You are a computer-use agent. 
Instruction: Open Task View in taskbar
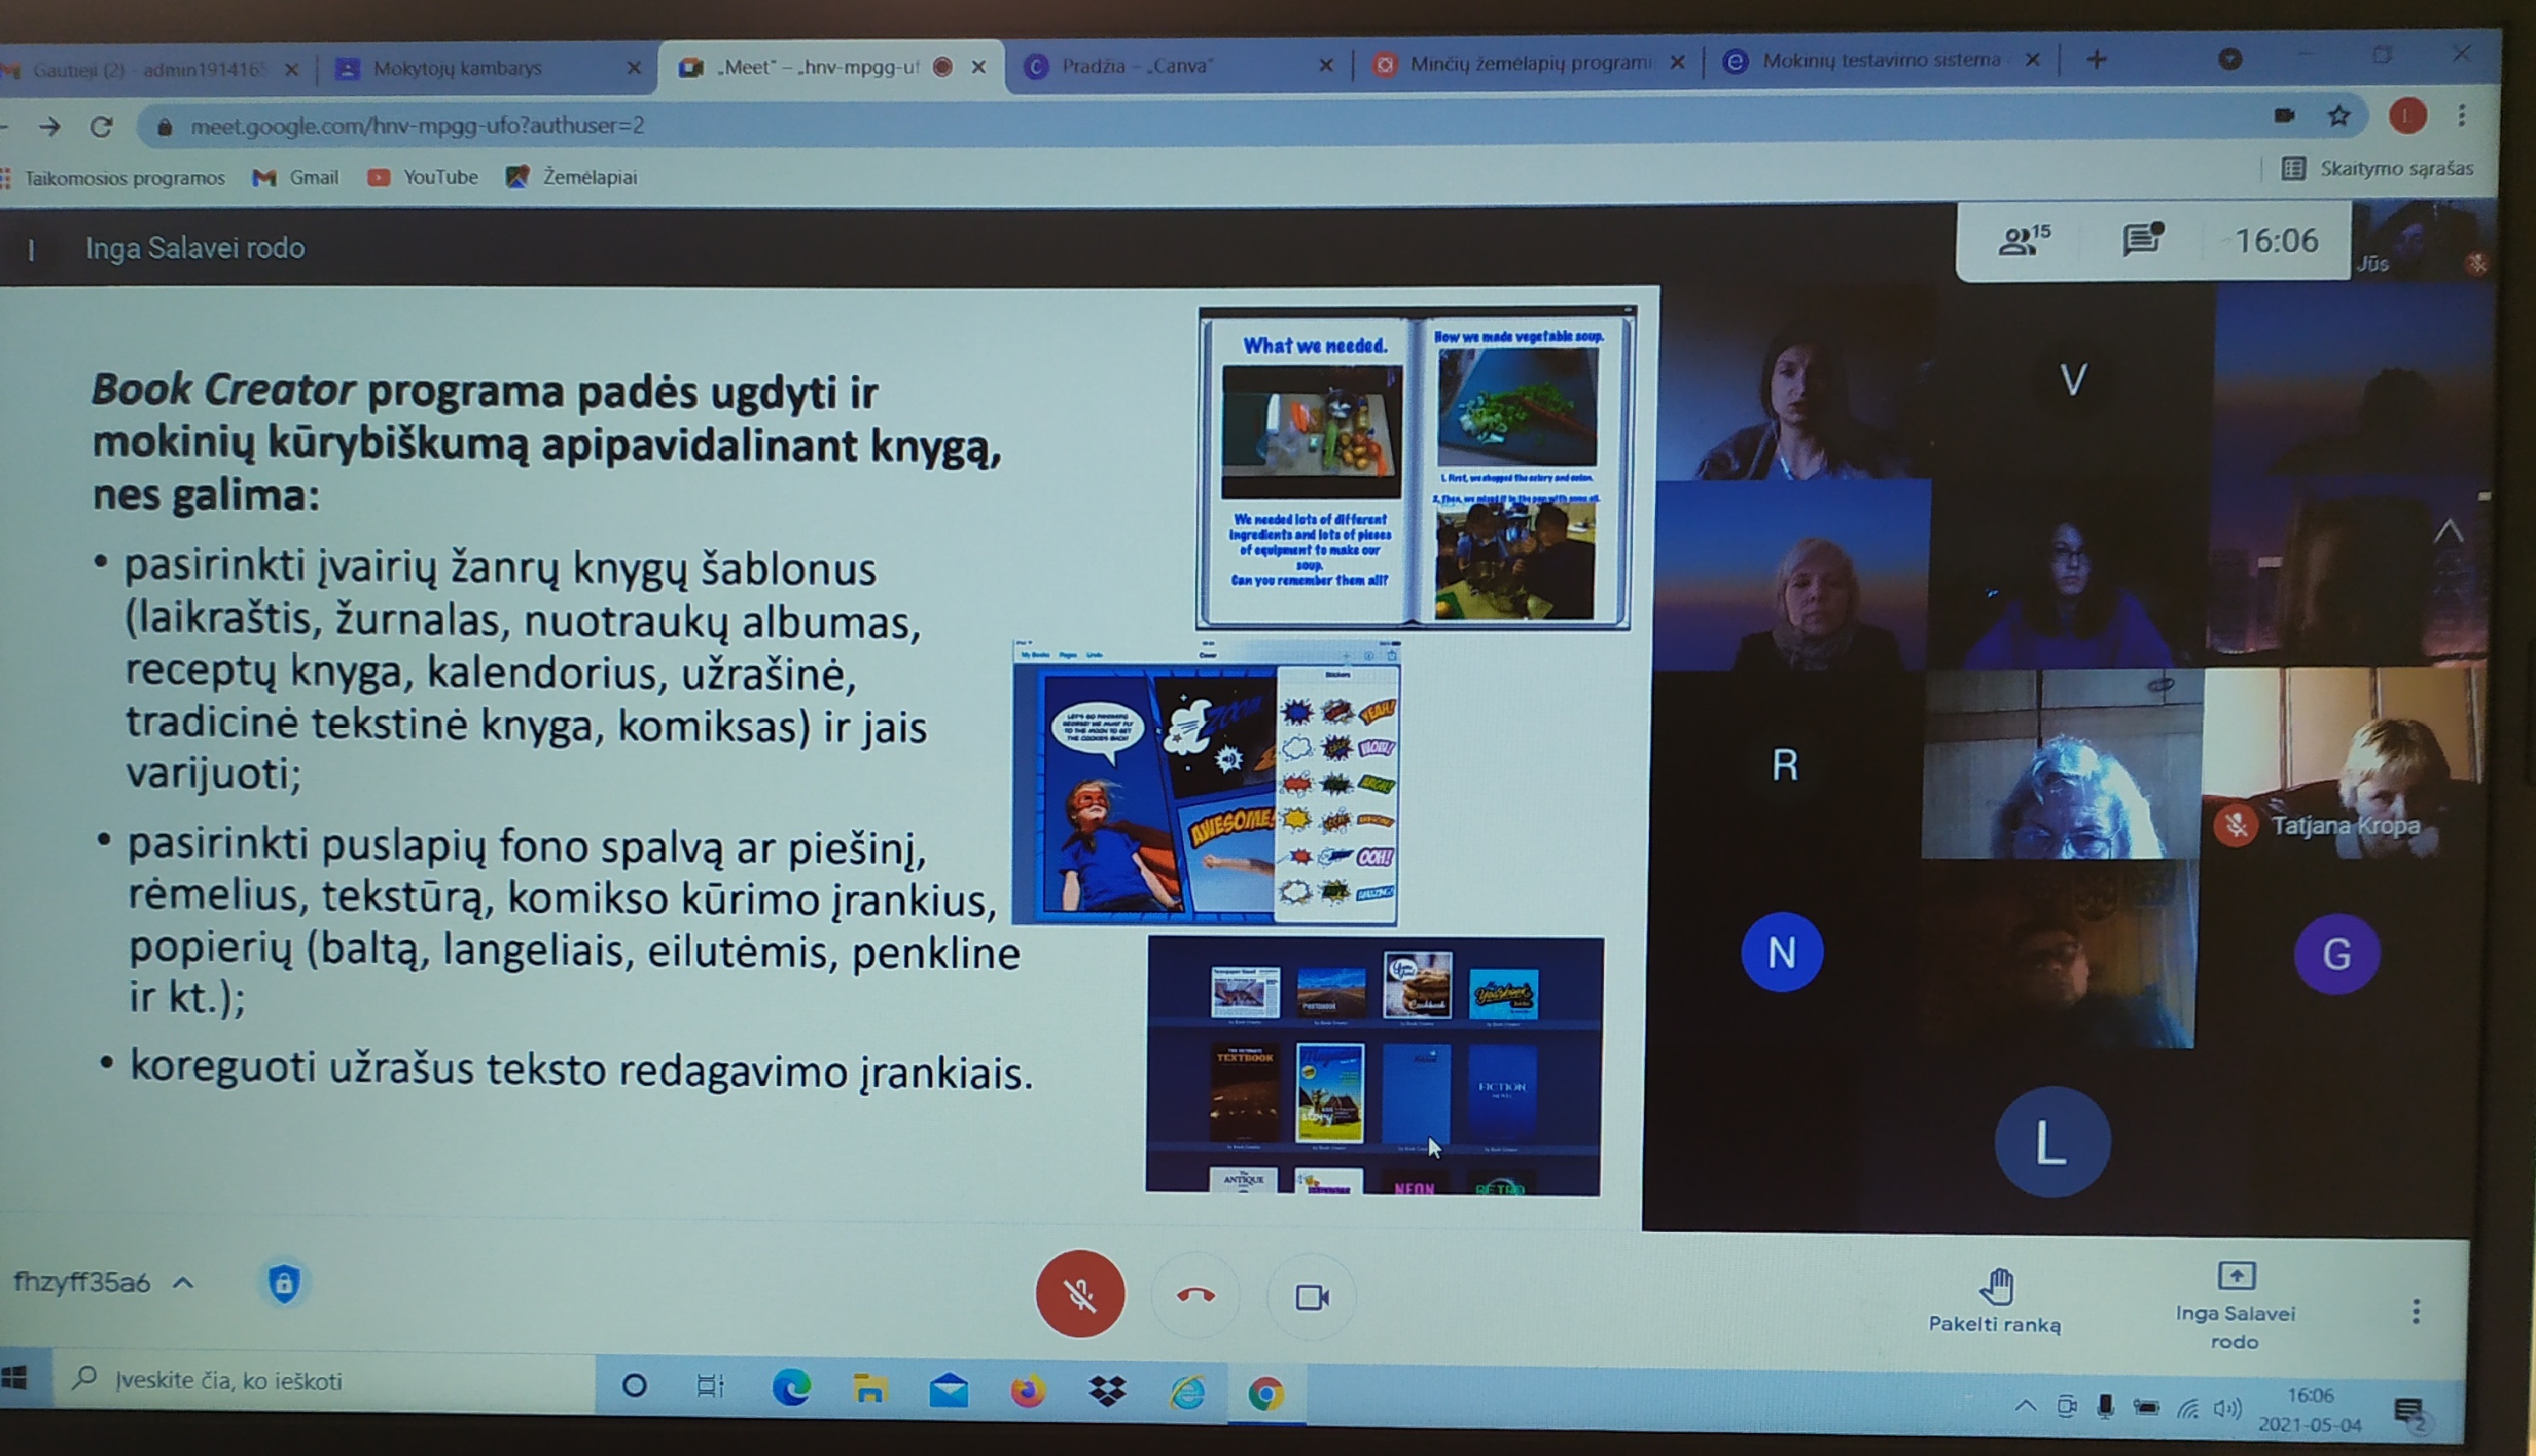tap(710, 1386)
